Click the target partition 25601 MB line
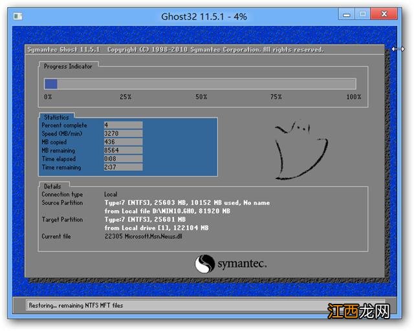414x331 pixels. tap(145, 220)
